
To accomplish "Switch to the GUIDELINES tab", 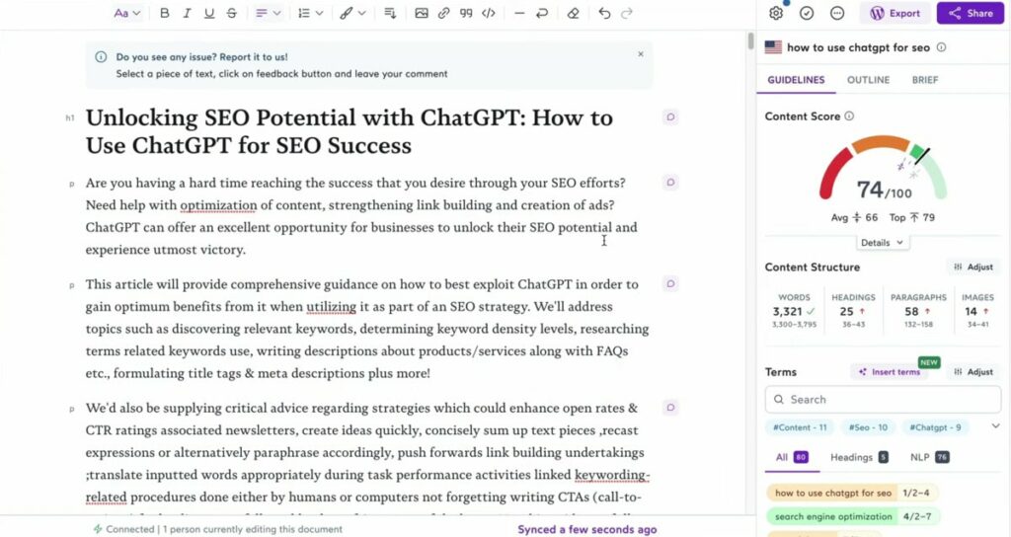I will coord(796,80).
